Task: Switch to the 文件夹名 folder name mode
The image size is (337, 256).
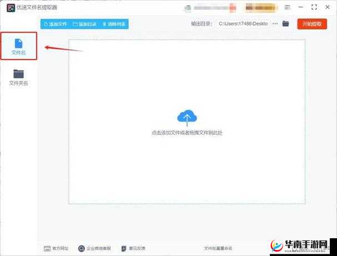Action: [19, 78]
